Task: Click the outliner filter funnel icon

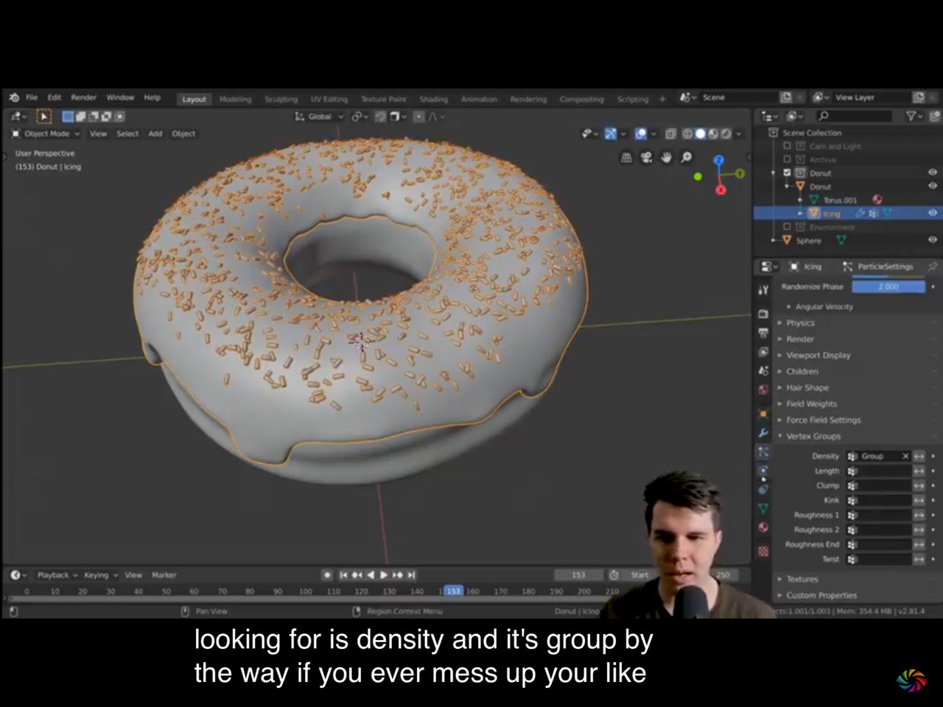Action: pyautogui.click(x=912, y=116)
